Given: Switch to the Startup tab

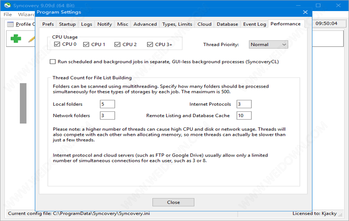Looking at the screenshot, I should coord(67,24).
